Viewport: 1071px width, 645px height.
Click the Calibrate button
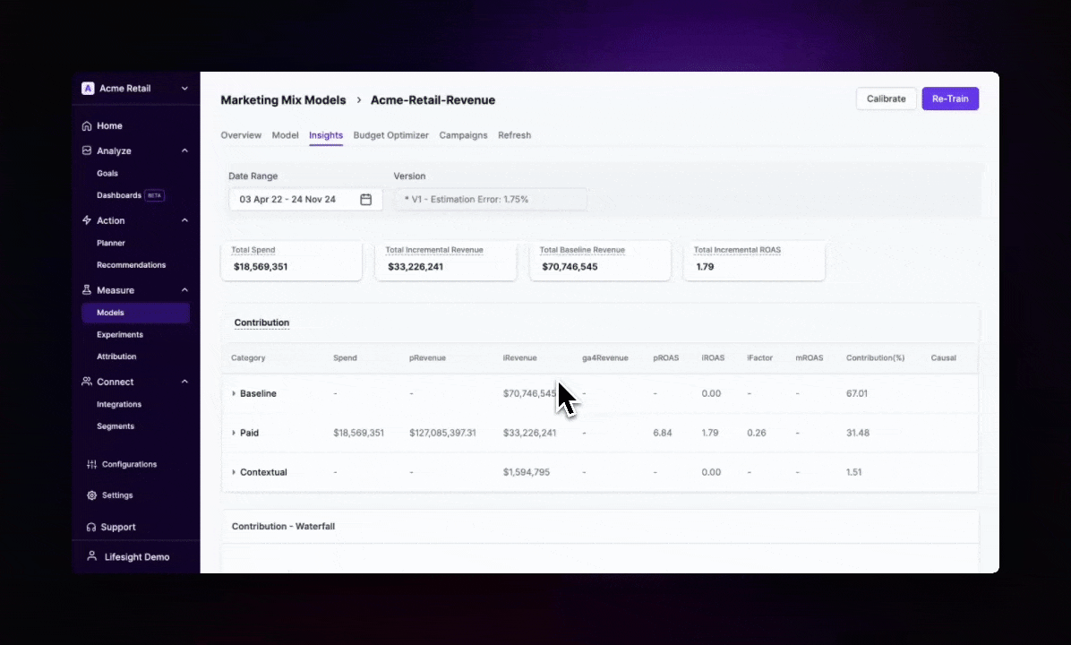tap(886, 99)
